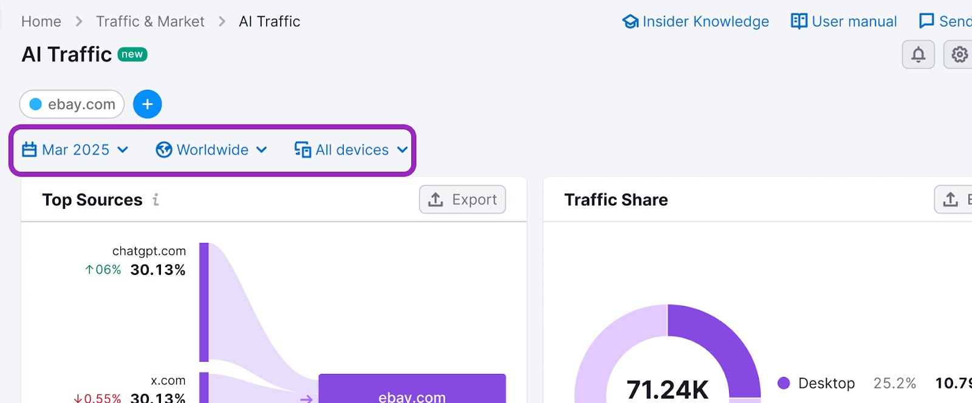972x403 pixels.
Task: Click the blue dot in ebay.com chip
Action: point(36,104)
